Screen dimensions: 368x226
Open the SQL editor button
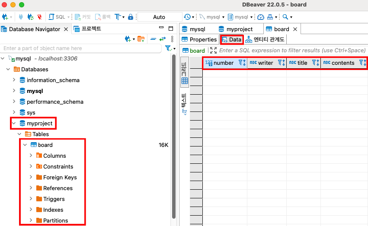57,17
